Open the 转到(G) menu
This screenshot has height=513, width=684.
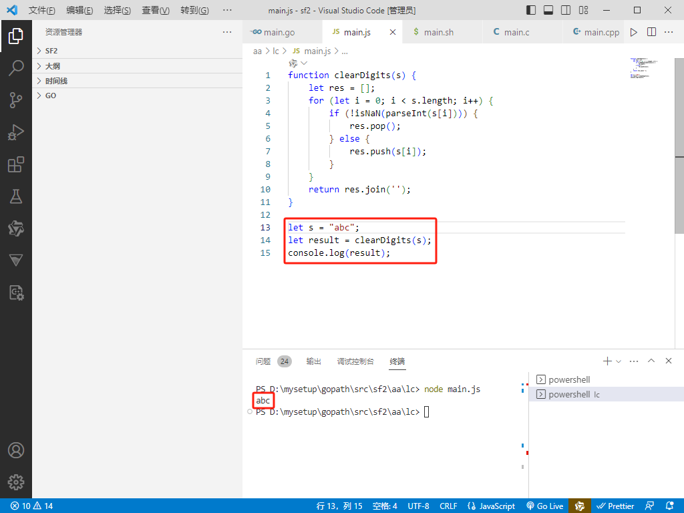(194, 10)
